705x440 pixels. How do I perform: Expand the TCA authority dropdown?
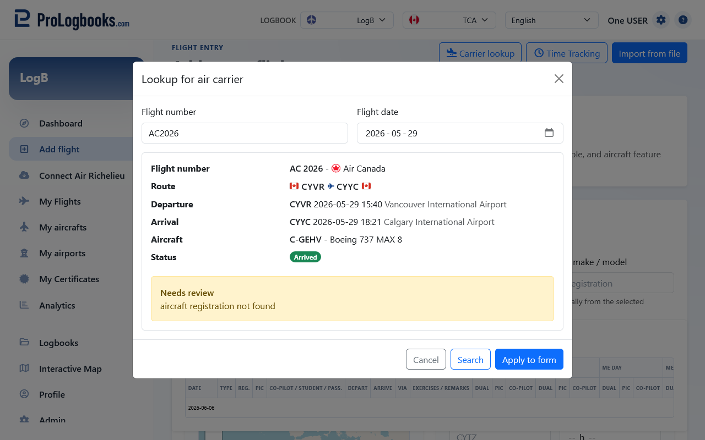449,20
